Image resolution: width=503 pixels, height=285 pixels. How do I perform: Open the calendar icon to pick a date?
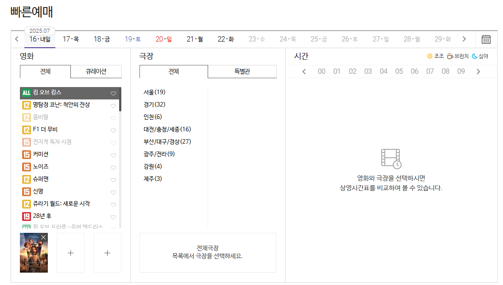click(486, 39)
